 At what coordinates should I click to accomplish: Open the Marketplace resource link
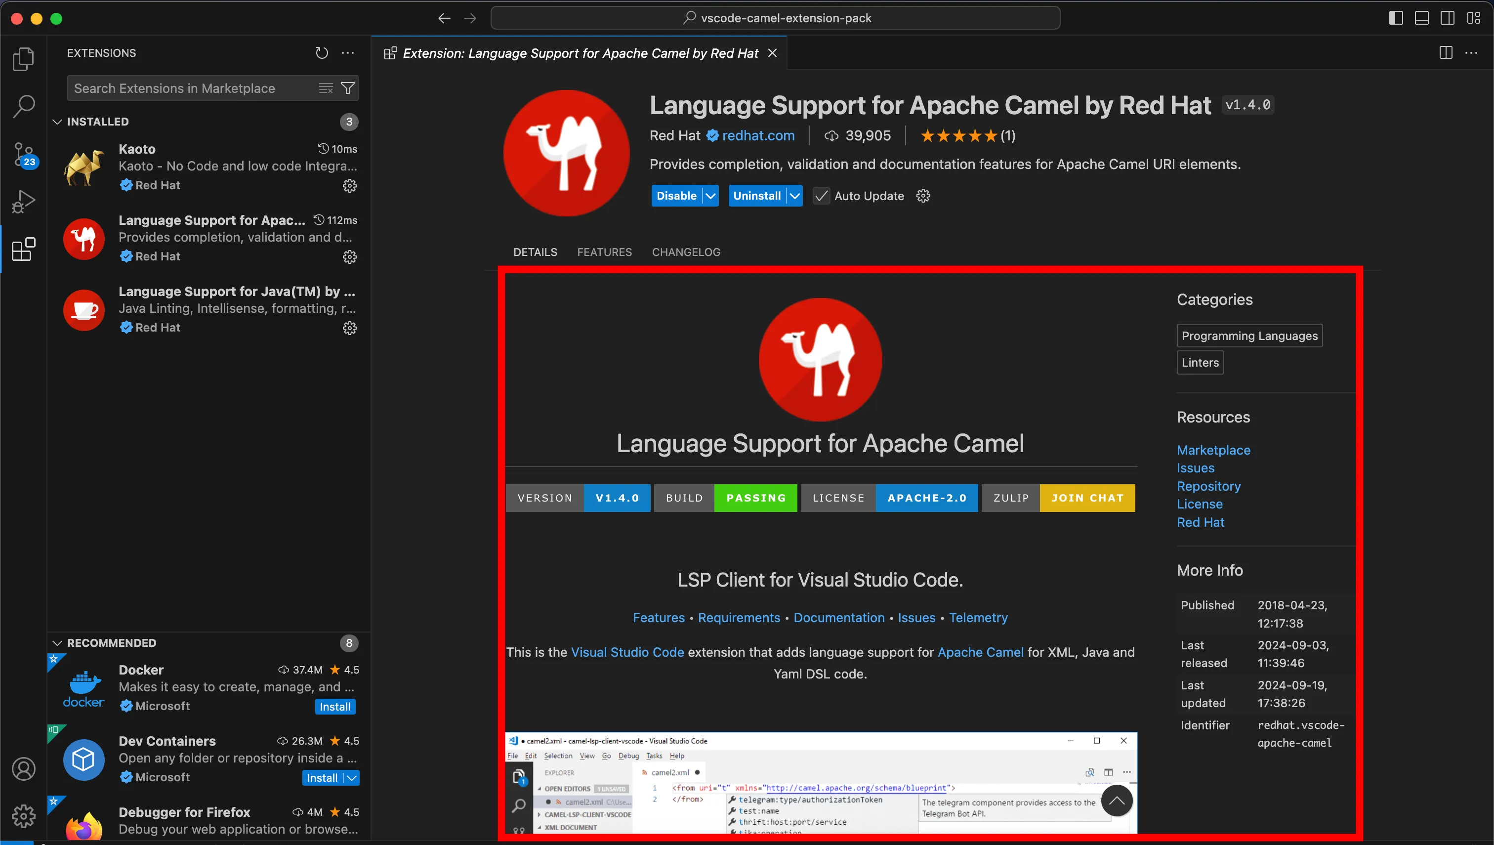click(x=1213, y=450)
